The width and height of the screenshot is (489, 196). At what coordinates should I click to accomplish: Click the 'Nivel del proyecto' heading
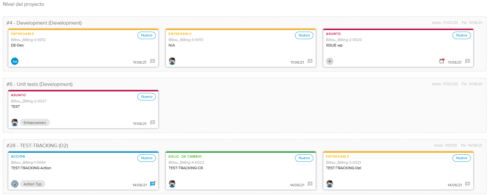(24, 5)
